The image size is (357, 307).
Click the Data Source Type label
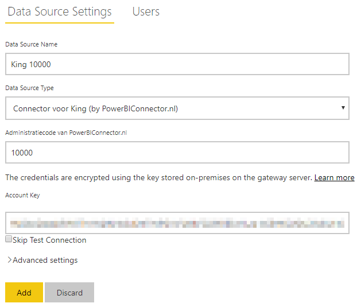pyautogui.click(x=29, y=88)
